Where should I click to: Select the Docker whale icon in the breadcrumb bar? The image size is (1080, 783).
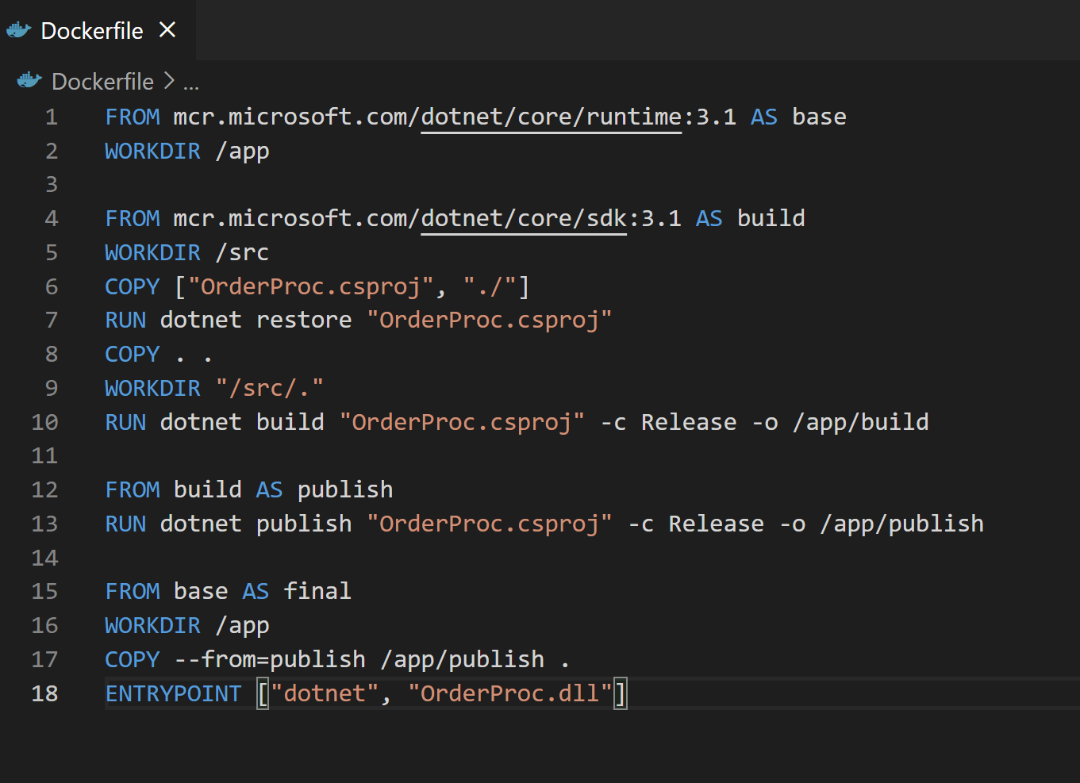click(x=29, y=80)
